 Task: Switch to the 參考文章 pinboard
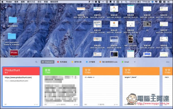pos(76,62)
